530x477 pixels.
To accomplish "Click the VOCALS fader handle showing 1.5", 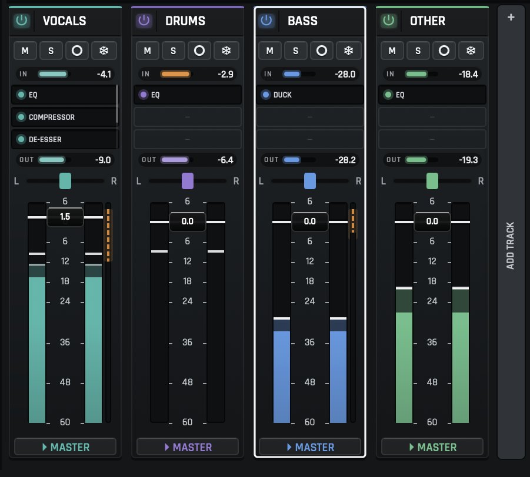I will point(65,217).
